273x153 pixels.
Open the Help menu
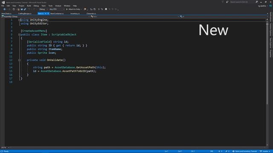75,6
